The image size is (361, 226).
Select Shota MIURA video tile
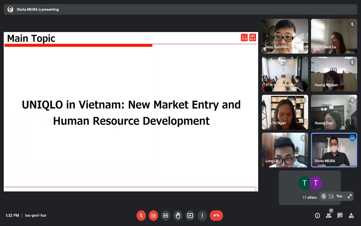(334, 150)
